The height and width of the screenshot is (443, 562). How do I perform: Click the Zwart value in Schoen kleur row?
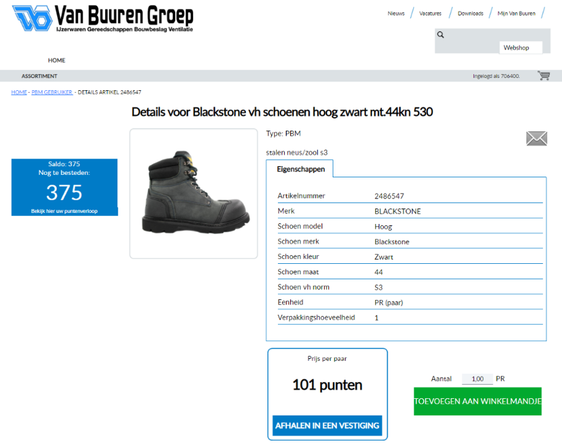384,257
